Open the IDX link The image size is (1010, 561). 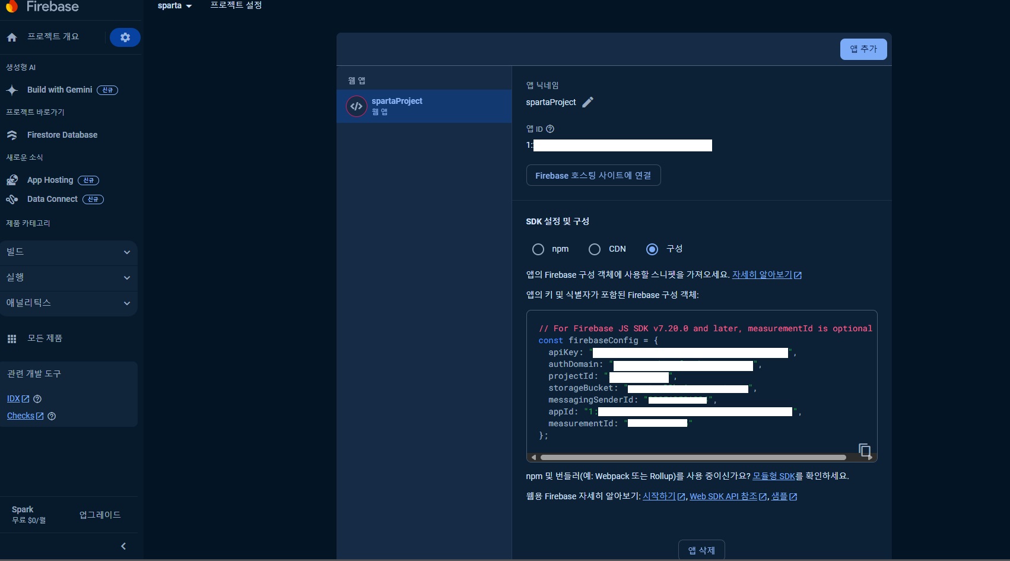[18, 399]
